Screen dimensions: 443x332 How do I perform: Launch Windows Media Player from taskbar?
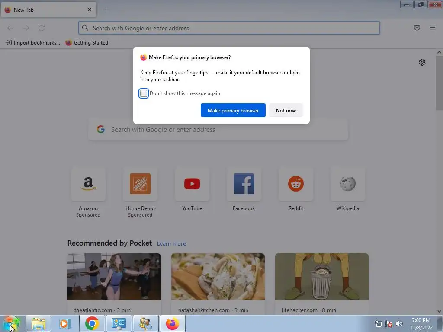point(65,323)
